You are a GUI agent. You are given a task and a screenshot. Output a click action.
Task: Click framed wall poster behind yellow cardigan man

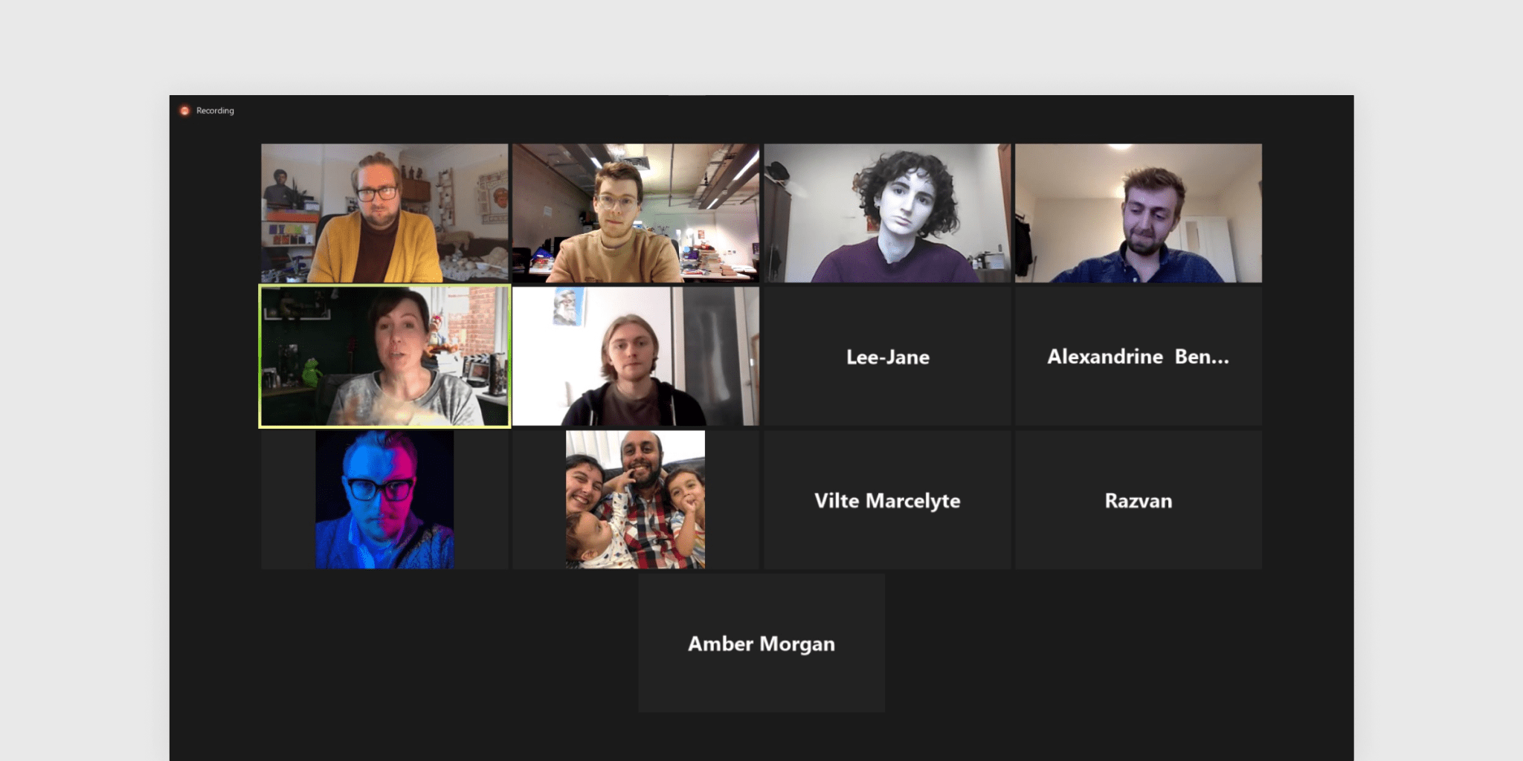point(493,197)
